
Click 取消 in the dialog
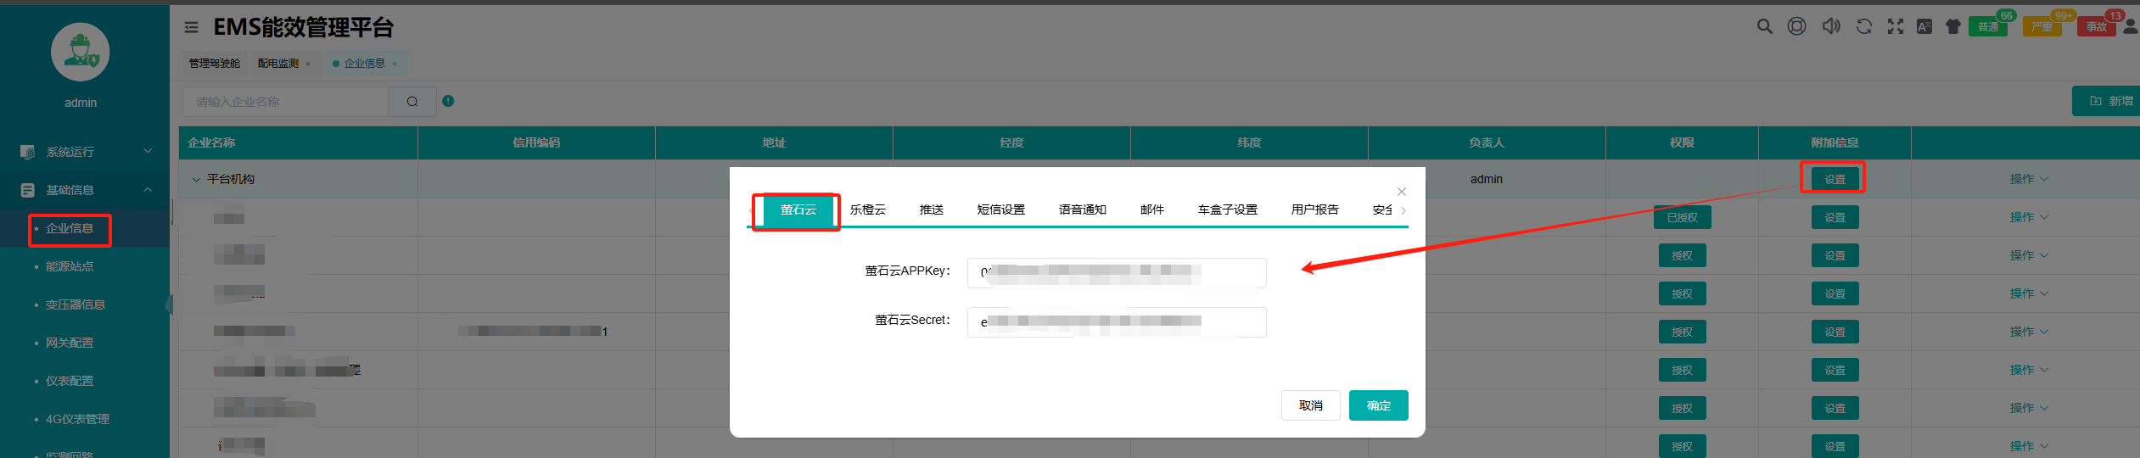tap(1311, 405)
